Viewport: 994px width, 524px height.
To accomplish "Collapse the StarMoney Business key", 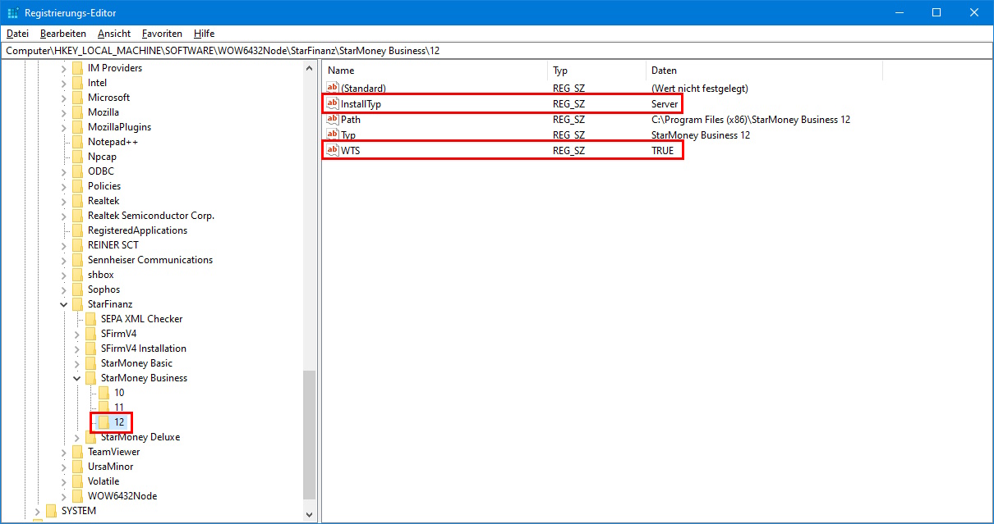I will (77, 378).
